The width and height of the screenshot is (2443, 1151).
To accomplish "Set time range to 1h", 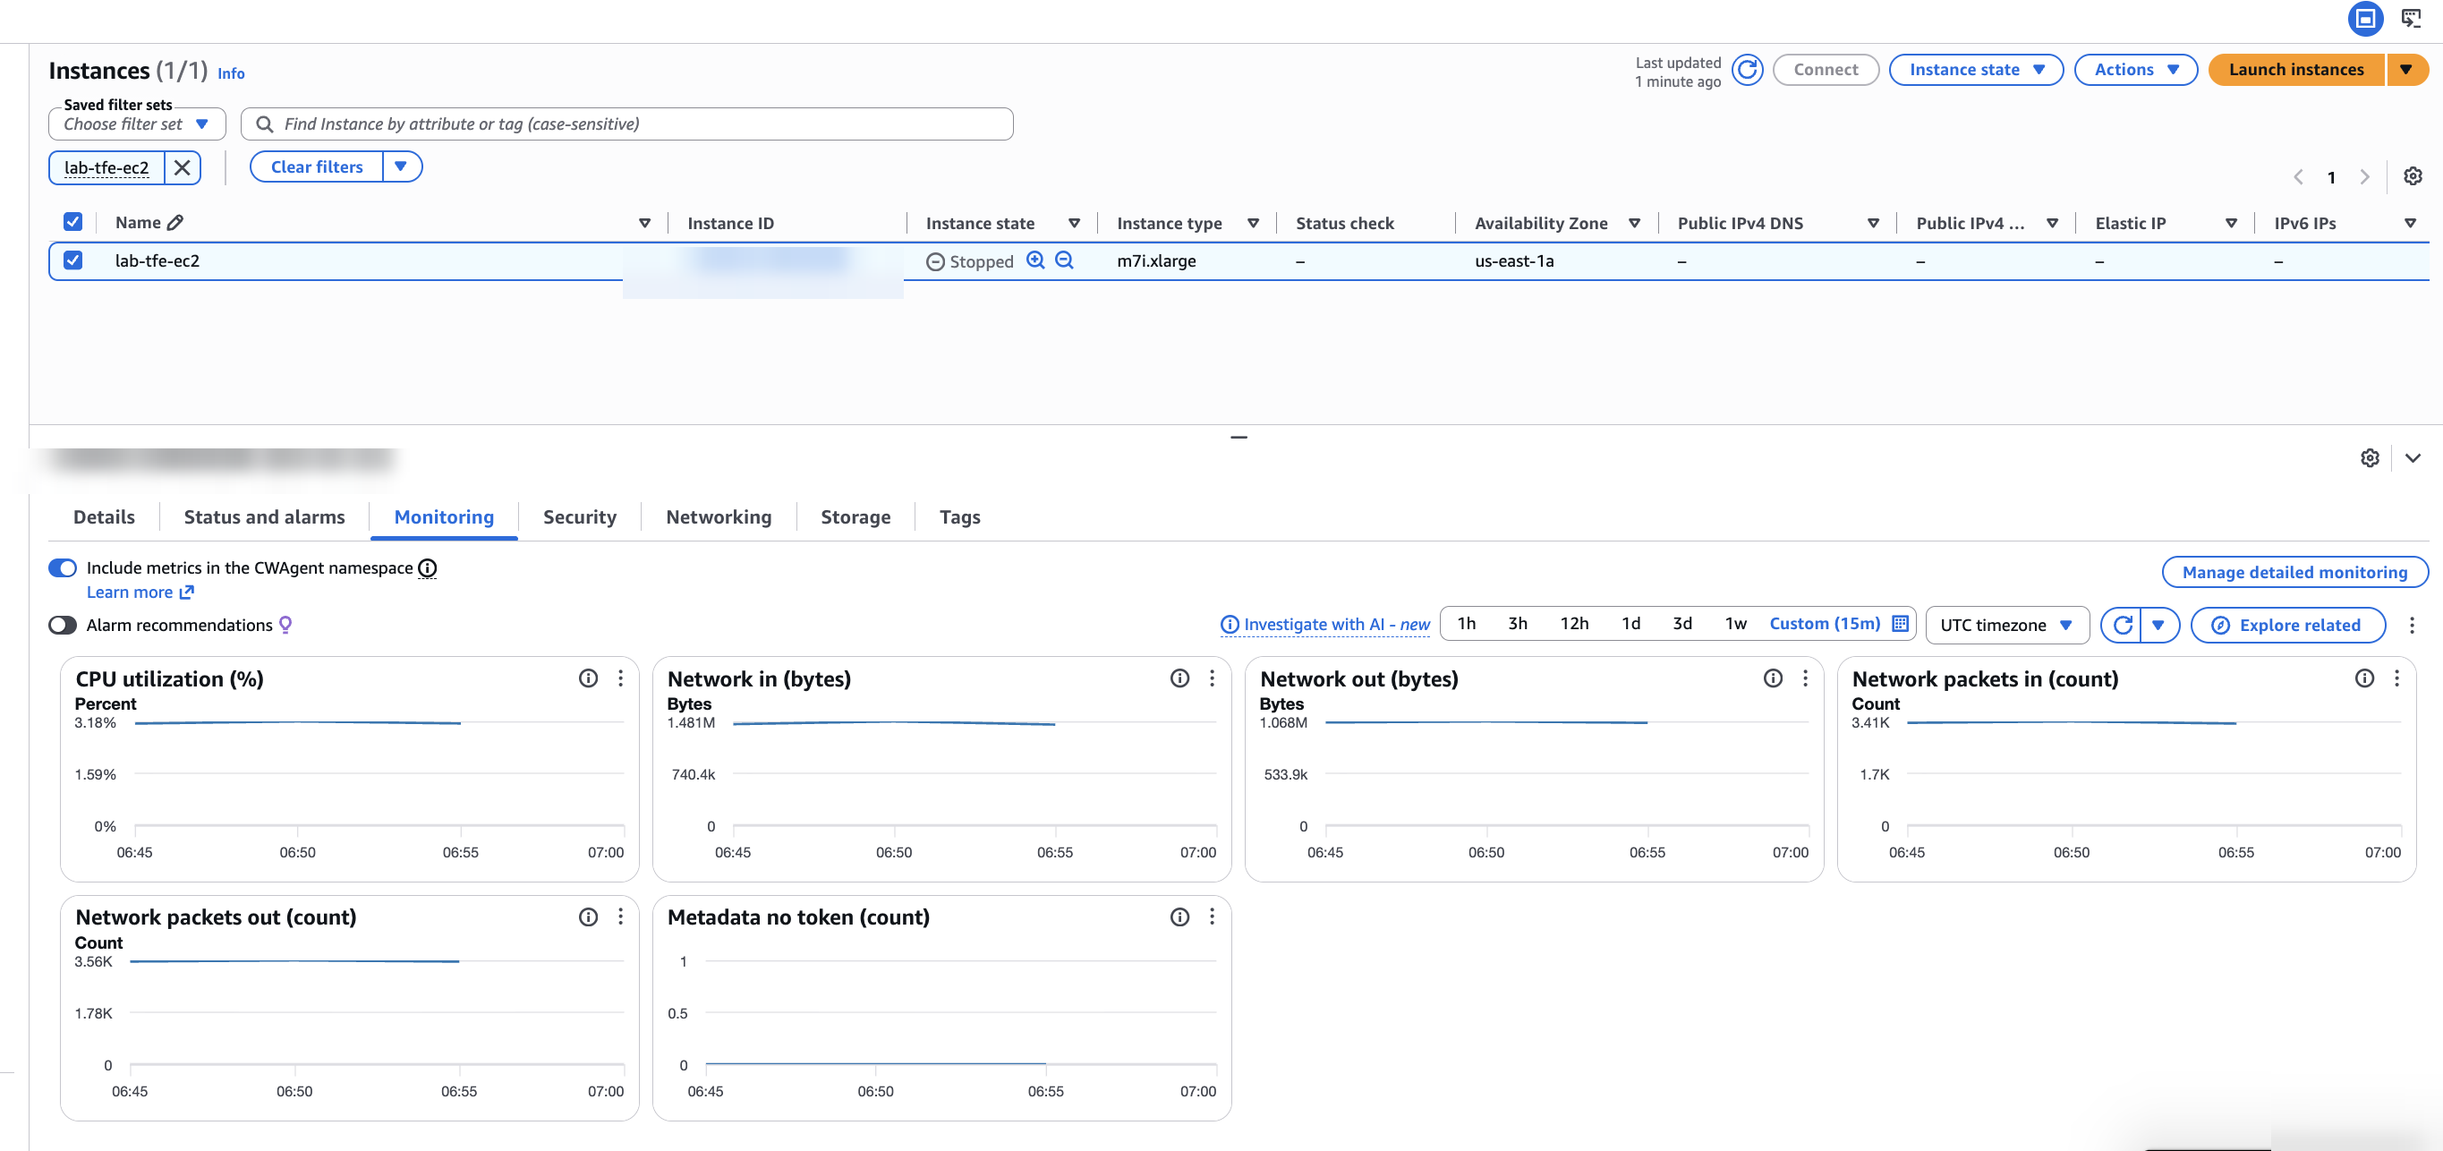I will tap(1466, 624).
